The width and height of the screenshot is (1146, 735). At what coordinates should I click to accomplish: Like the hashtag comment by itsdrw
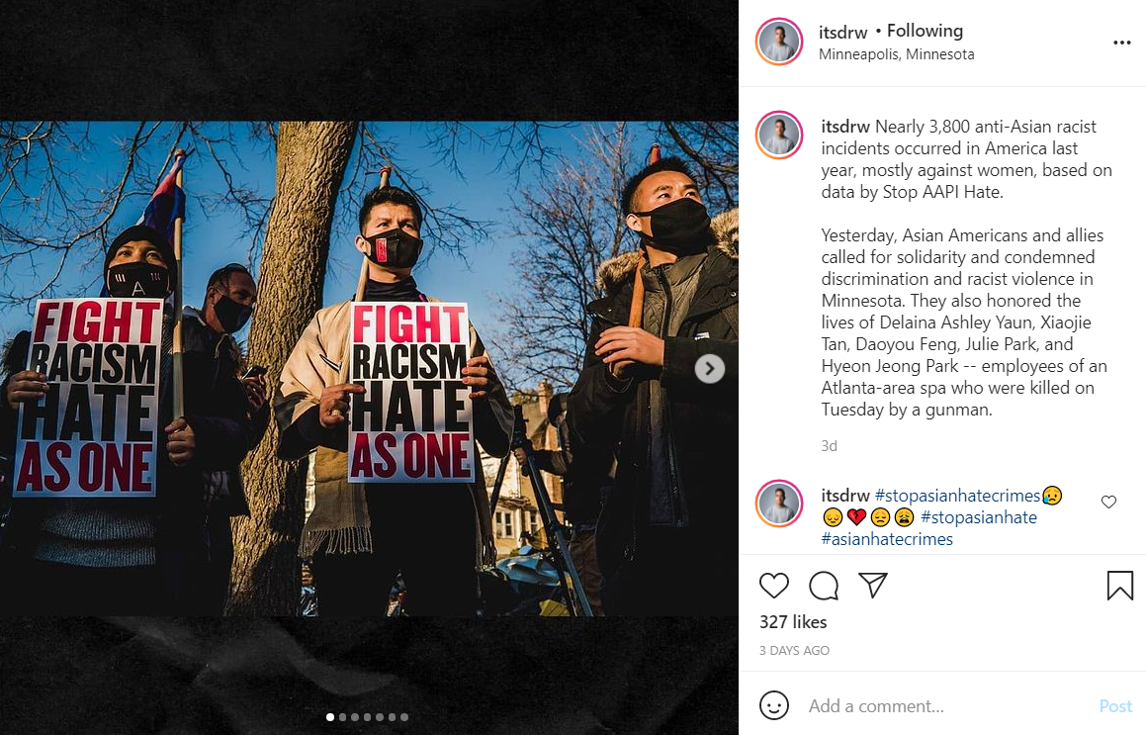[x=1108, y=503]
